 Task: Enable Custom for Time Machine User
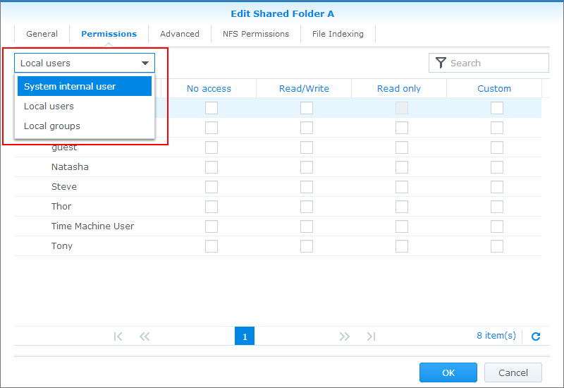[497, 226]
